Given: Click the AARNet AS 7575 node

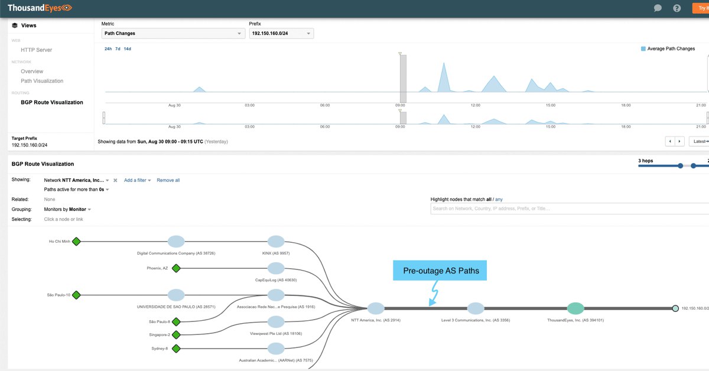Looking at the screenshot, I should tap(276, 349).
